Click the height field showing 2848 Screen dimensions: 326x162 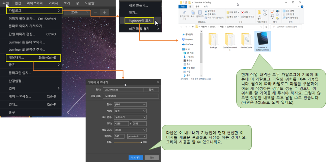click(x=139, y=124)
